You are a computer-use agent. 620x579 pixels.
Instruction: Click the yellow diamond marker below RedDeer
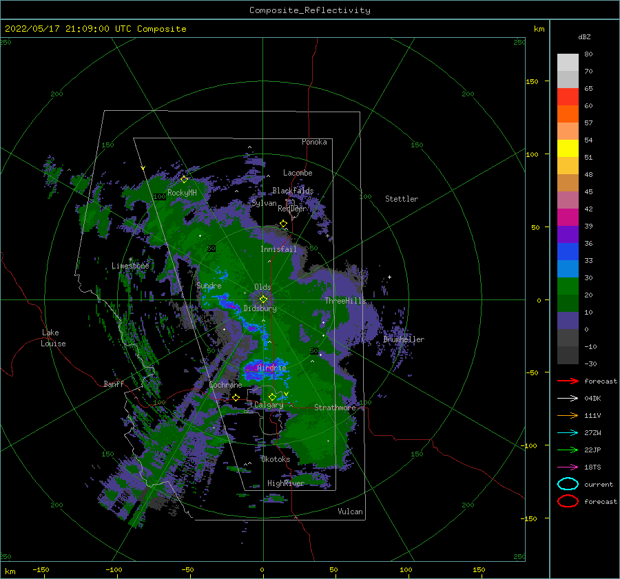[x=284, y=224]
